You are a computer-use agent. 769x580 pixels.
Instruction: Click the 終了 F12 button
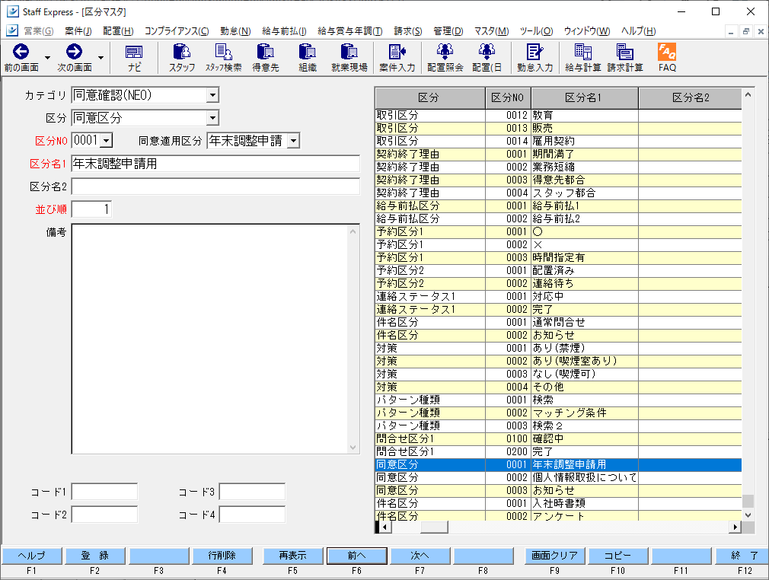[744, 556]
